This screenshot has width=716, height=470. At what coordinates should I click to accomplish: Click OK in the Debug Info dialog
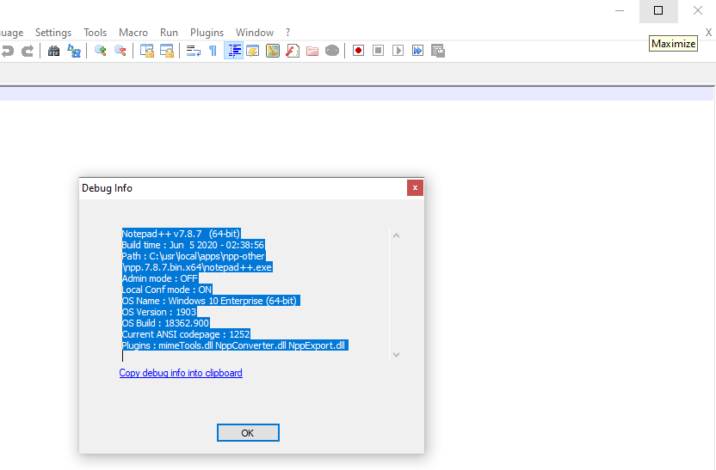248,432
